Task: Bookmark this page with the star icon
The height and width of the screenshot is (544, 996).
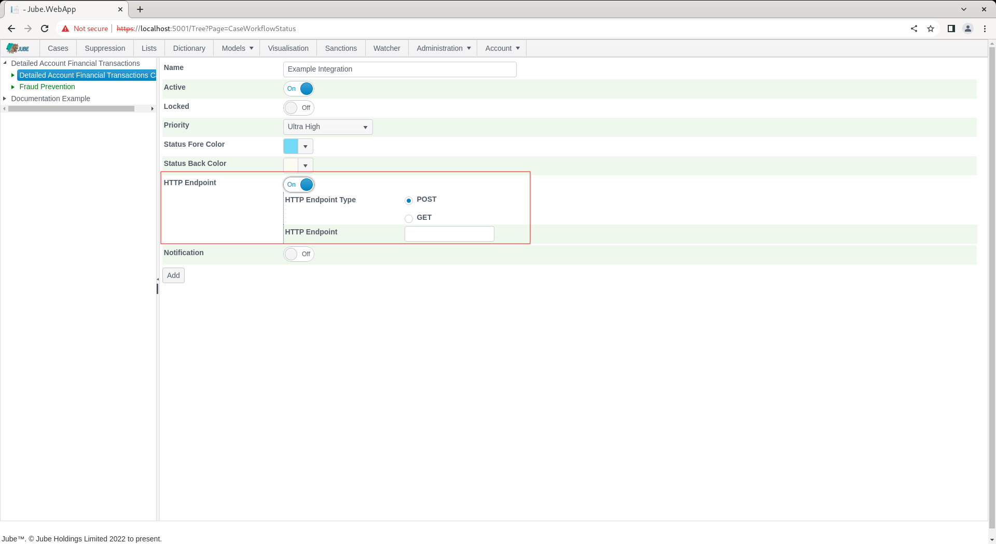Action: click(x=931, y=29)
